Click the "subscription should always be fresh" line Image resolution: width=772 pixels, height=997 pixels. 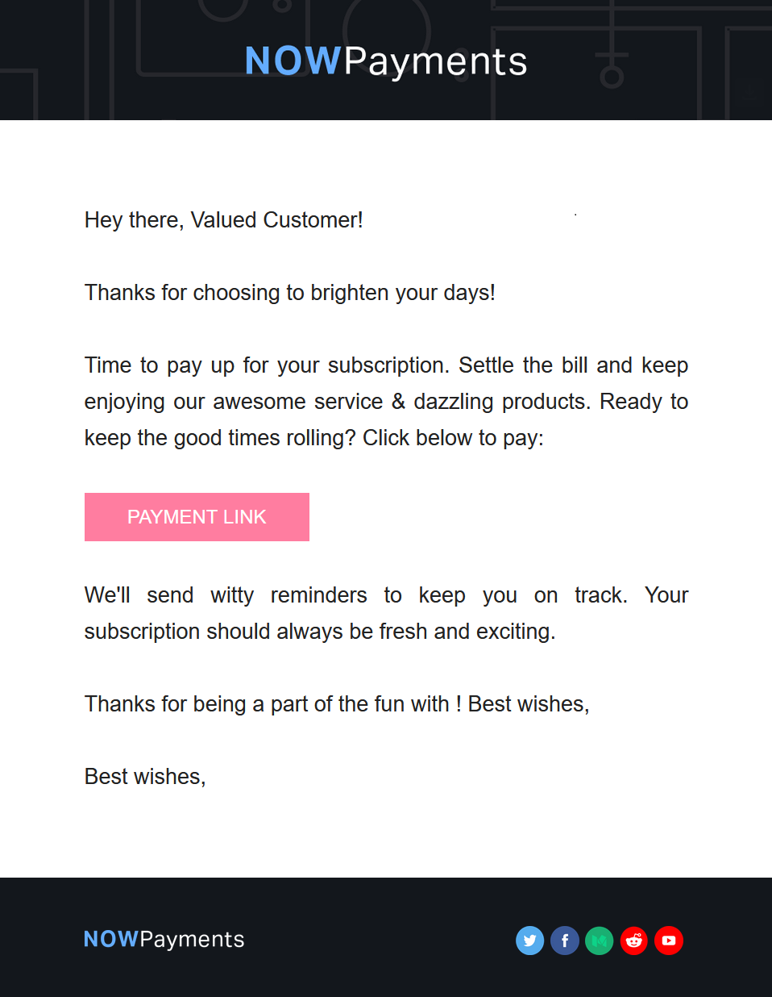(x=320, y=632)
